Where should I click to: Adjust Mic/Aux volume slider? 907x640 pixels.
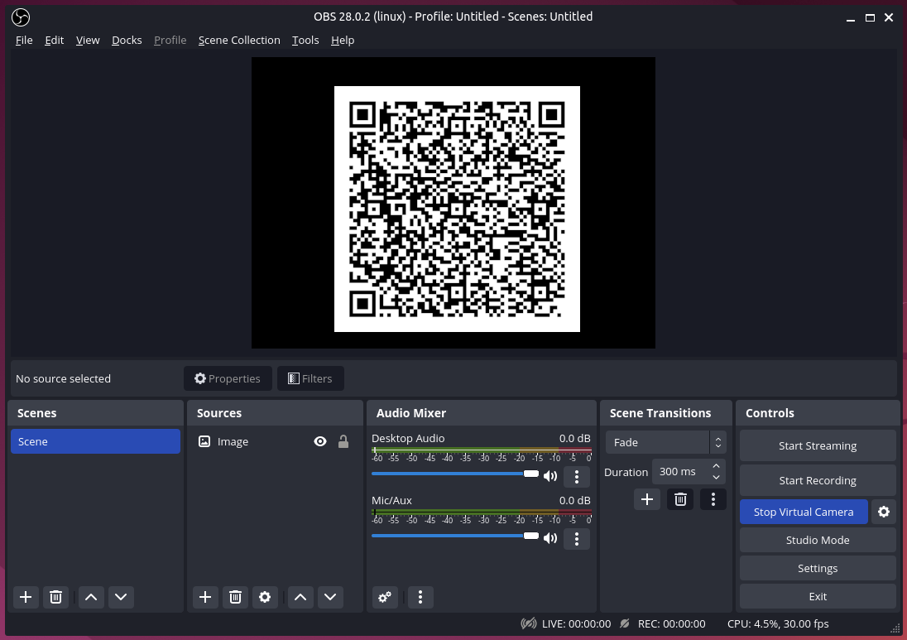[454, 535]
